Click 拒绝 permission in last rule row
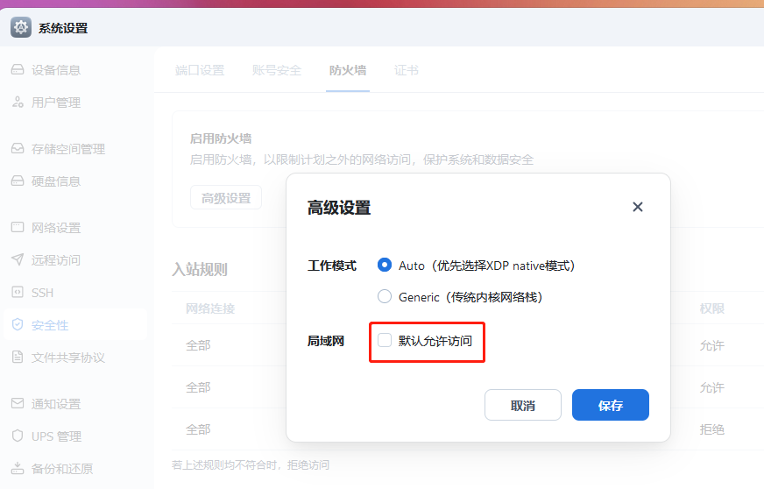 711,429
